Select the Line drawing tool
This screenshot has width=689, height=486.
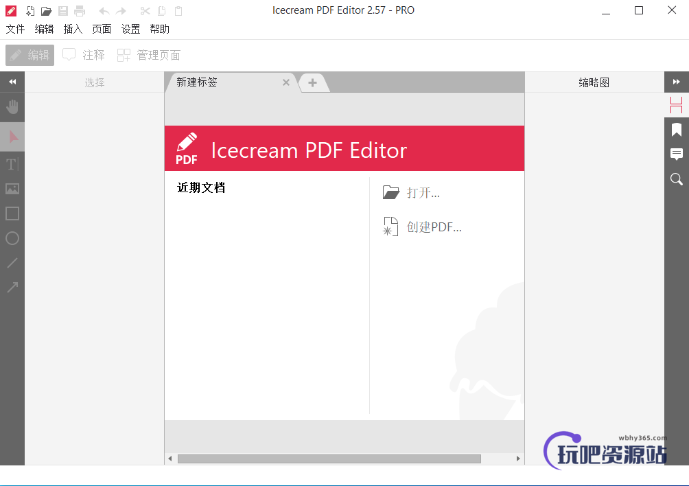coord(12,263)
